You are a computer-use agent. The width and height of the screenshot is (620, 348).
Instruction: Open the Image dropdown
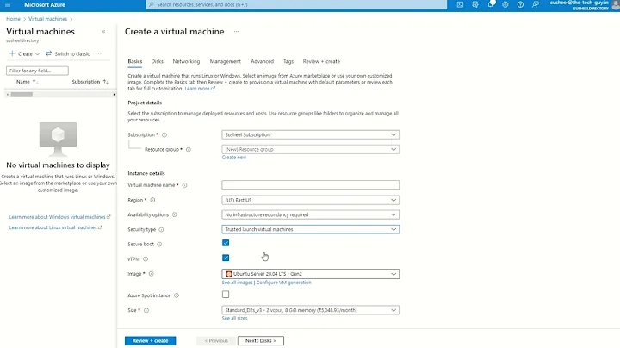310,274
